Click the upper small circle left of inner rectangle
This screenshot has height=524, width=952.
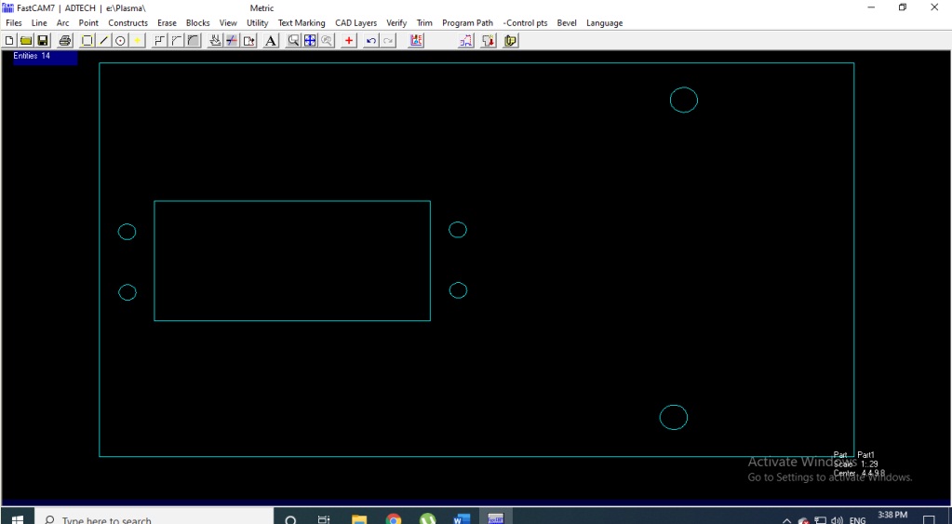[127, 232]
